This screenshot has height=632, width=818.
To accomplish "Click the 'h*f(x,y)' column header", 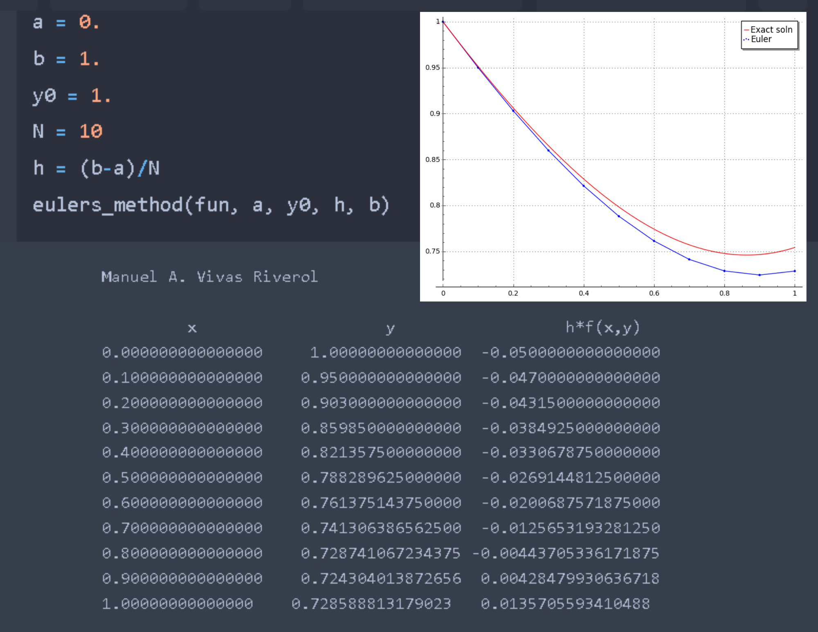I will pyautogui.click(x=602, y=327).
